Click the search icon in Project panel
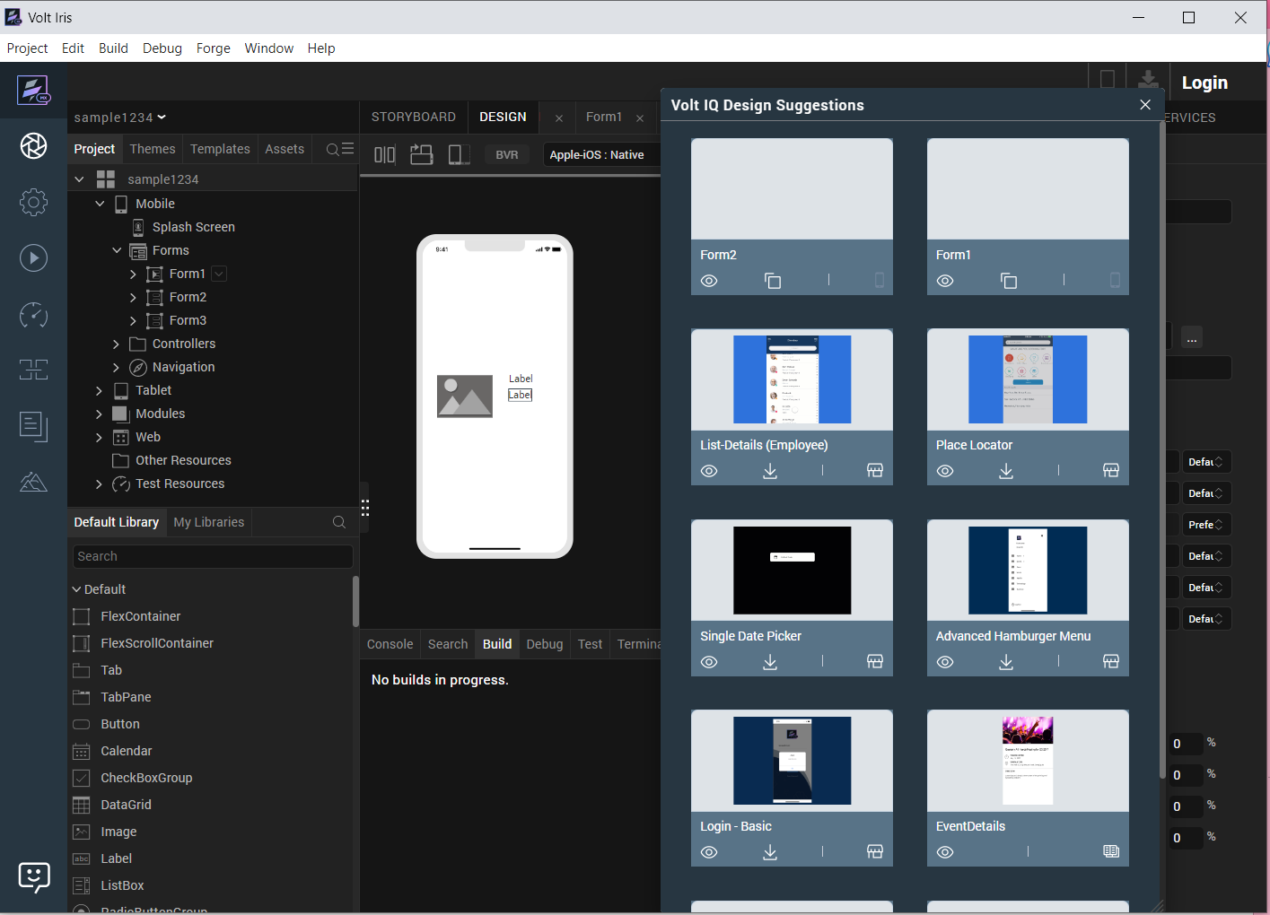 point(333,149)
